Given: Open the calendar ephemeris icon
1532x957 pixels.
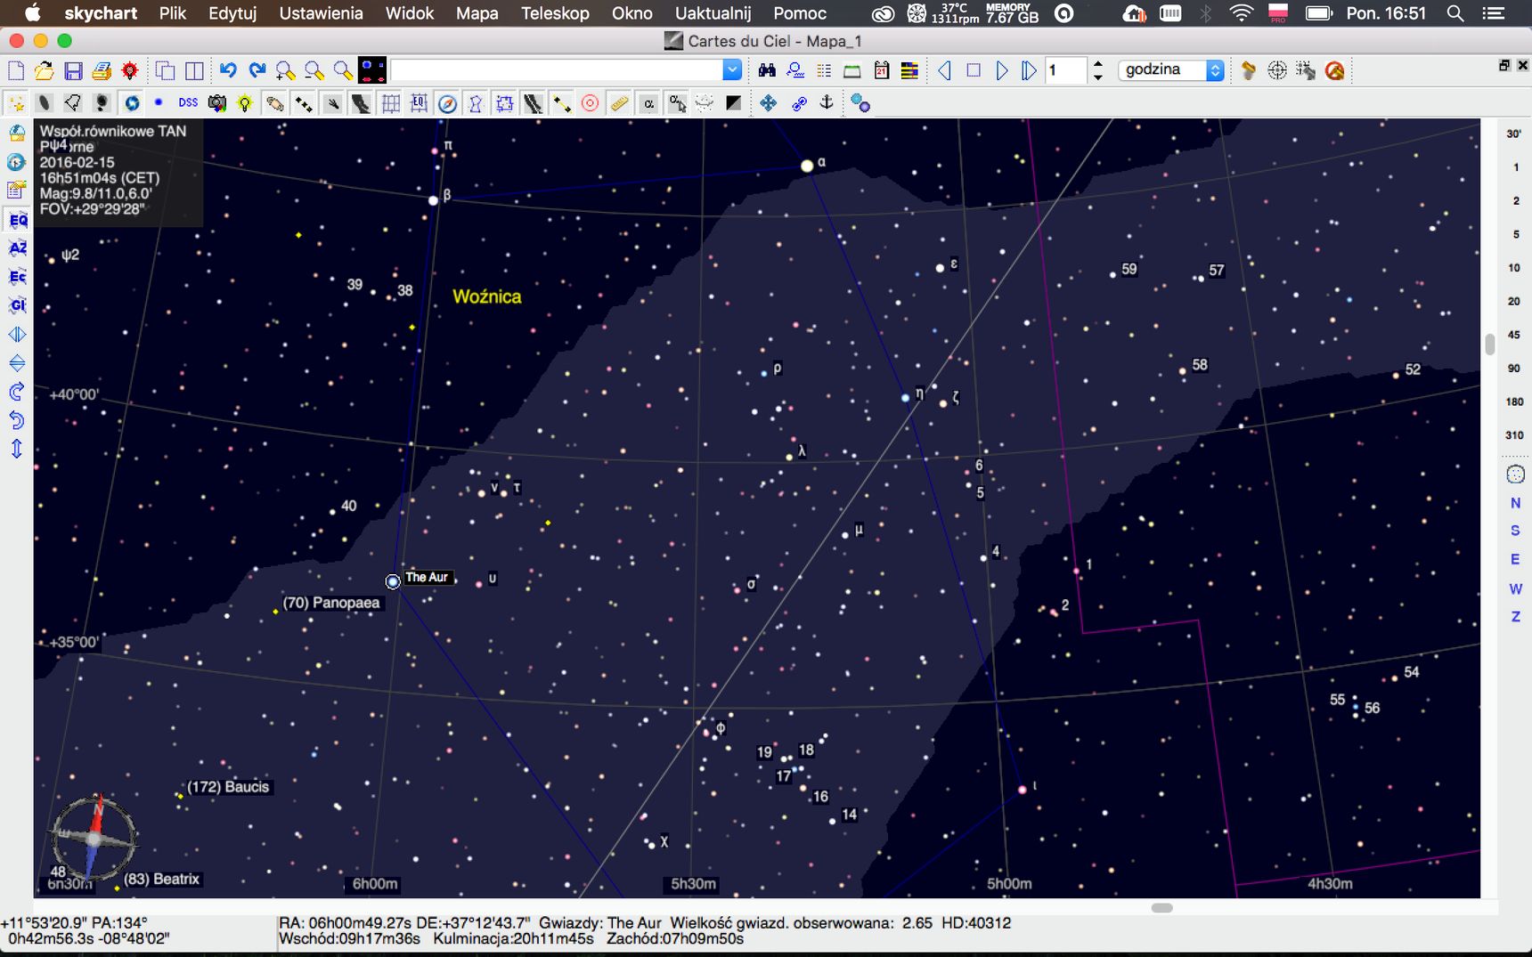Looking at the screenshot, I should pos(882,70).
